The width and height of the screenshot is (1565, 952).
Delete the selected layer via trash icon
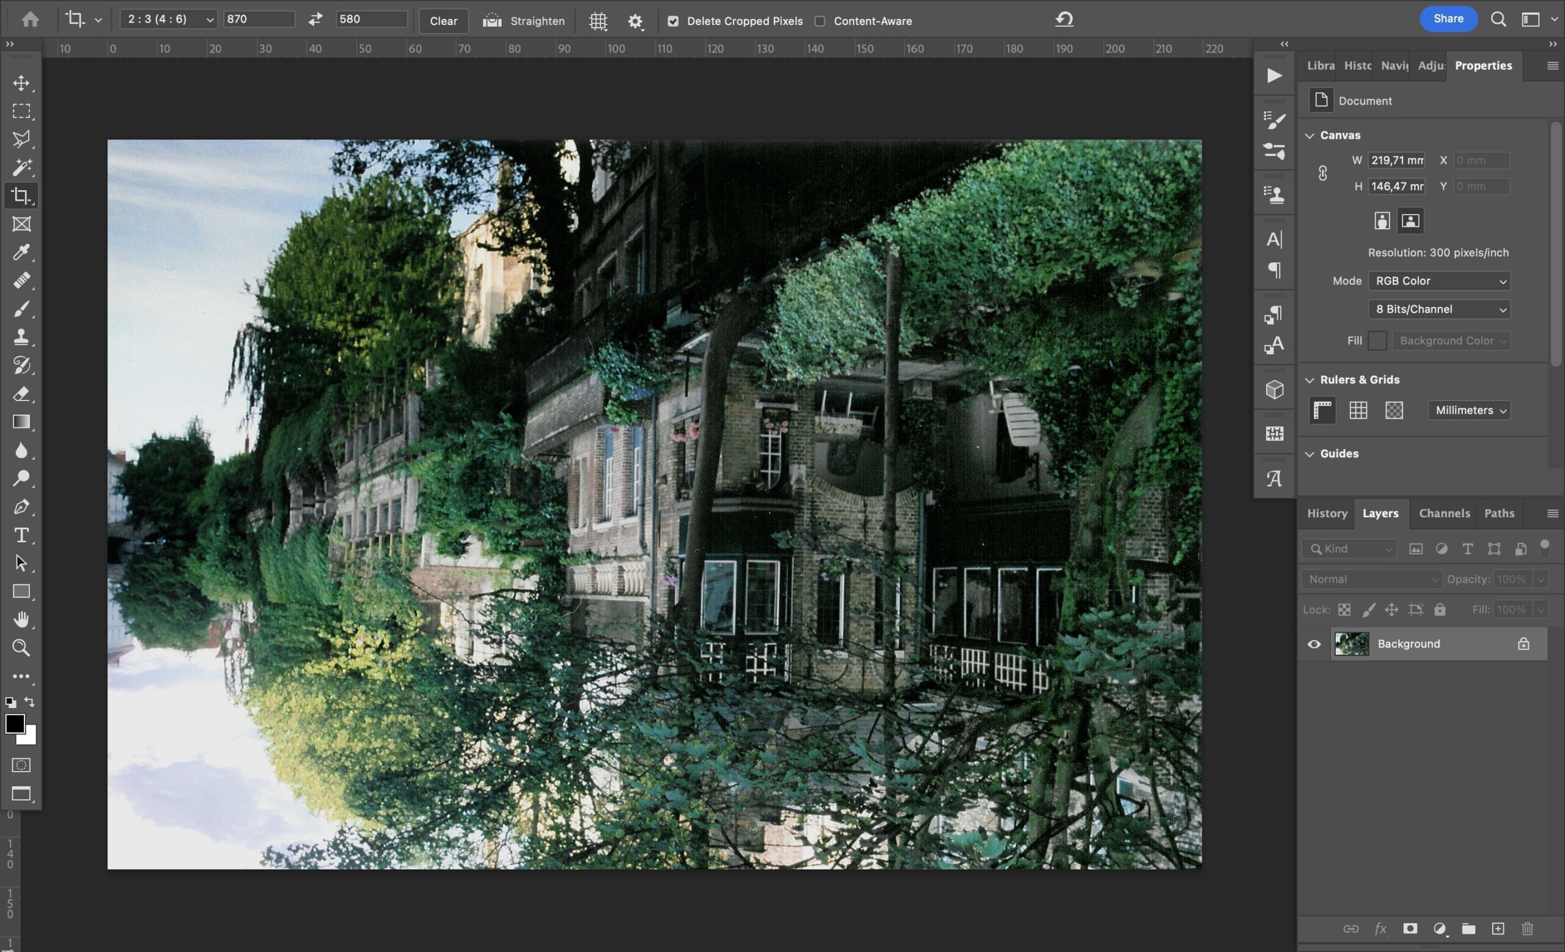[x=1527, y=929]
